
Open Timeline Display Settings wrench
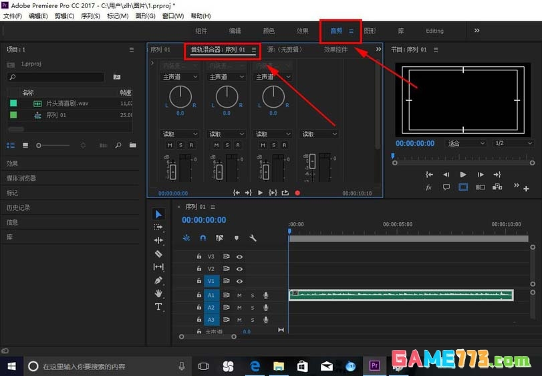click(253, 238)
